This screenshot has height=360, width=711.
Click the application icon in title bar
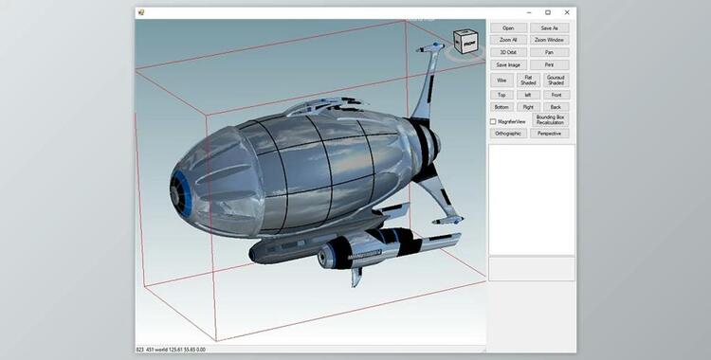(141, 12)
